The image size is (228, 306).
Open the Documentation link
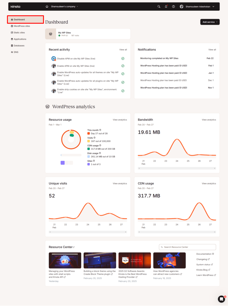point(205,254)
